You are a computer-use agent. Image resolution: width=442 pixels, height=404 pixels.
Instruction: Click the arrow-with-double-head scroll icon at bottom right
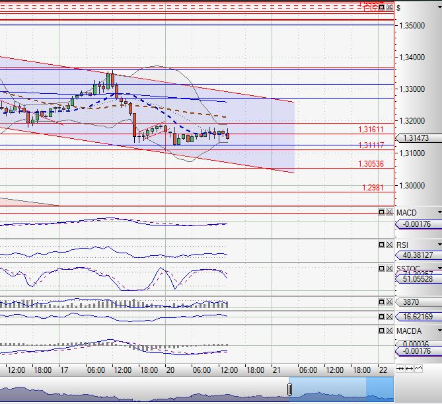coord(400,369)
